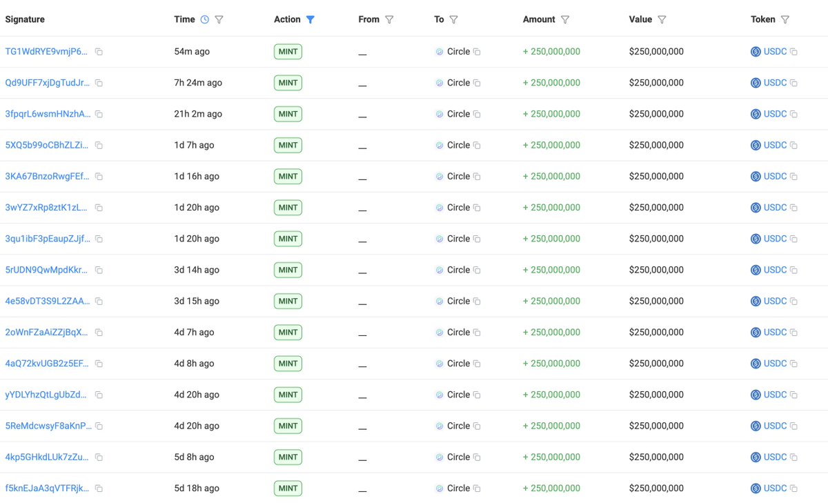The width and height of the screenshot is (828, 503).
Task: Copy signature Qd9UFF7xjDgTudJr...
Action: pos(99,83)
